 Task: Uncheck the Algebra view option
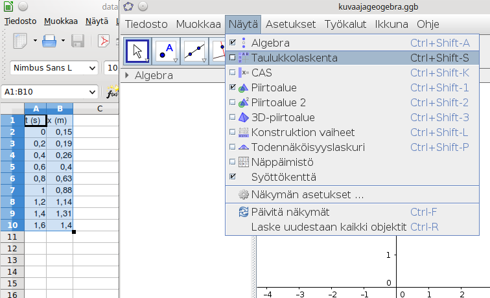click(233, 43)
